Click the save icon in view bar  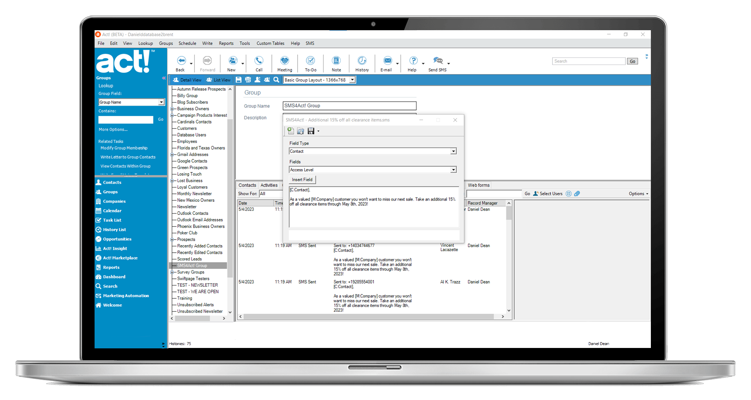tap(238, 80)
